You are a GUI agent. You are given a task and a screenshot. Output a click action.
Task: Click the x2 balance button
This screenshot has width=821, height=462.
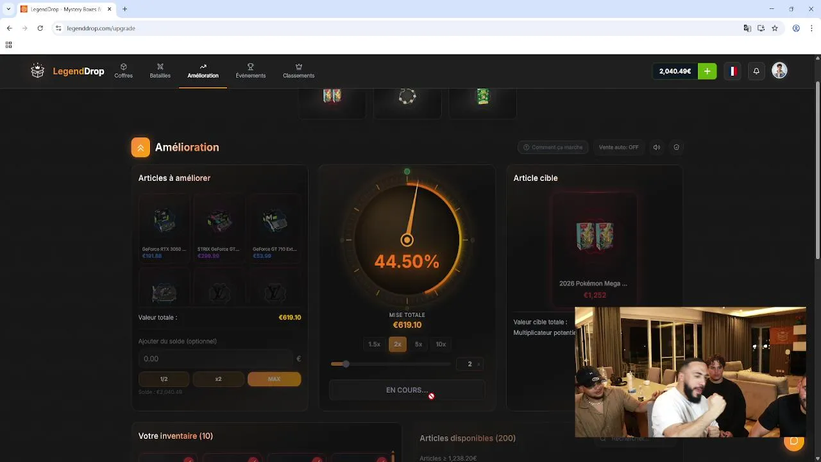point(218,379)
